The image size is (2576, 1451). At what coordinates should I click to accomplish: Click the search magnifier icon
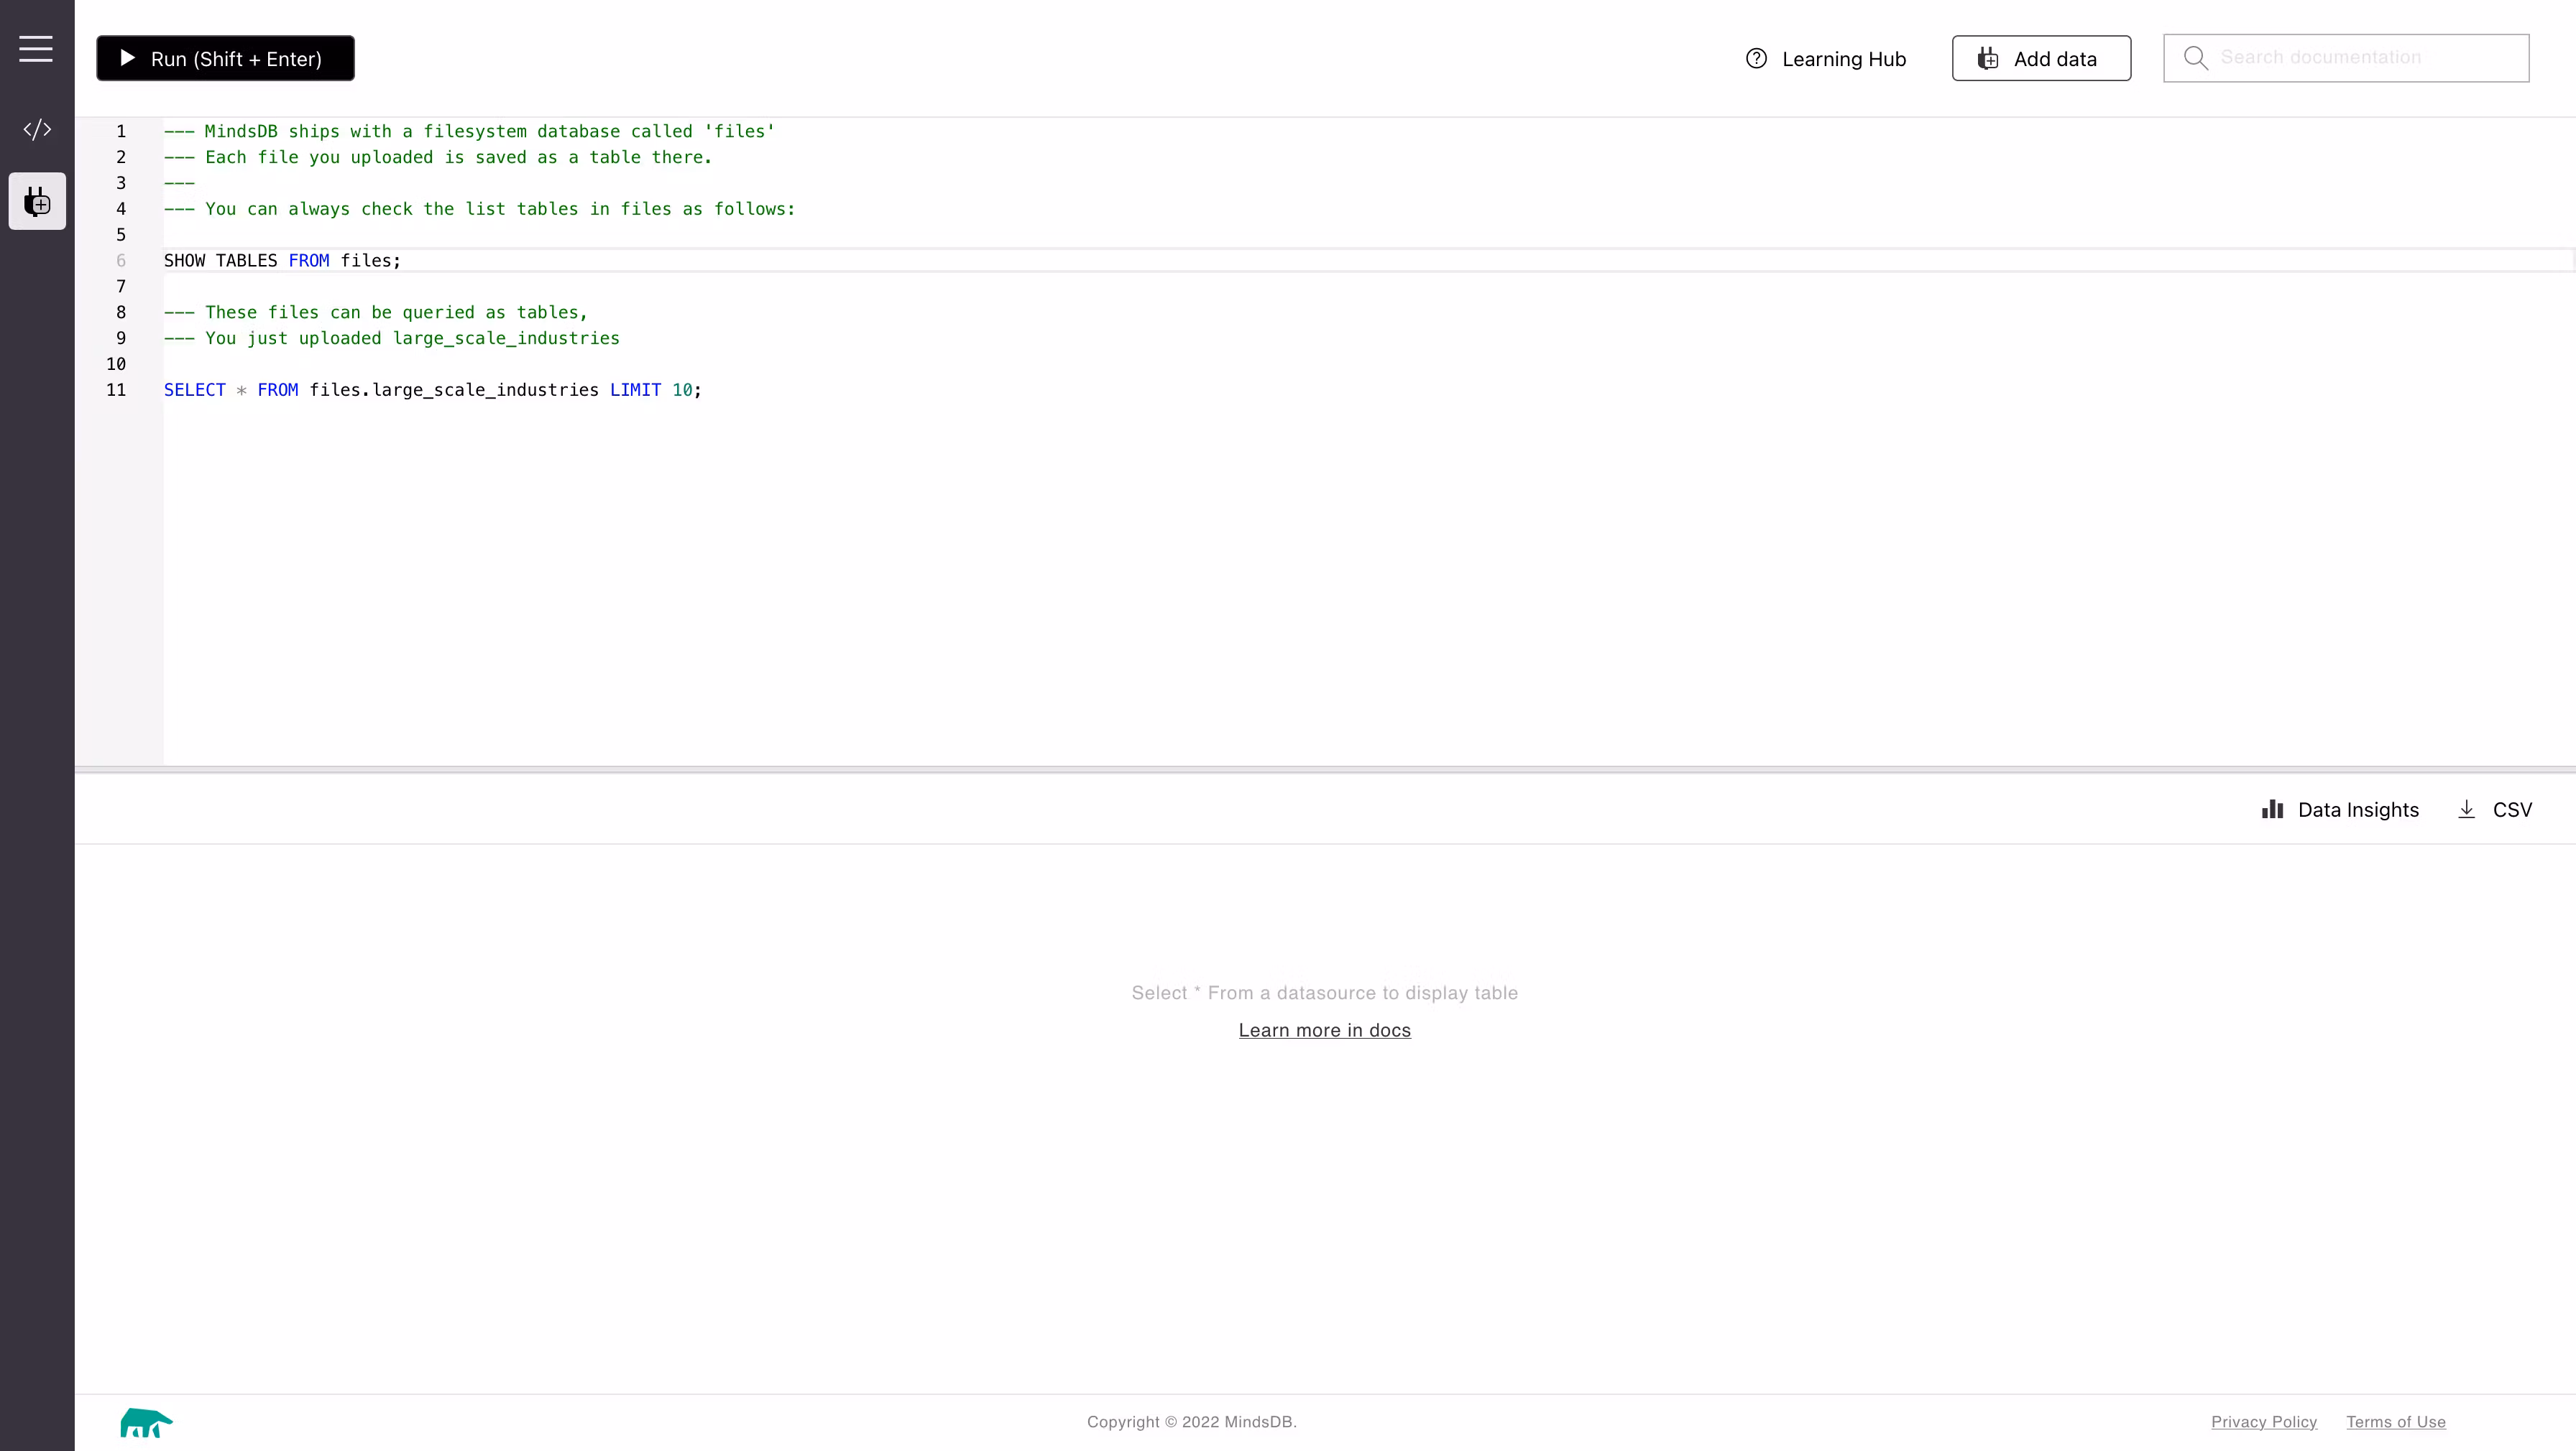(2195, 58)
